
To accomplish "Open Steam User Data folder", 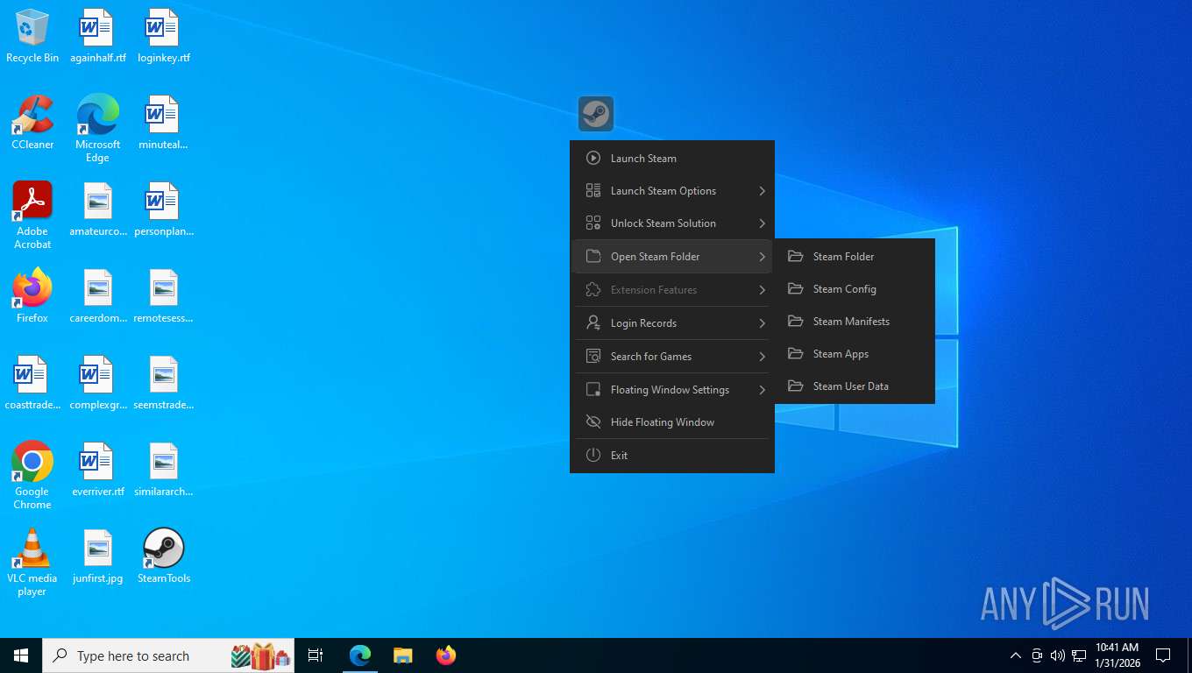I will point(855,386).
